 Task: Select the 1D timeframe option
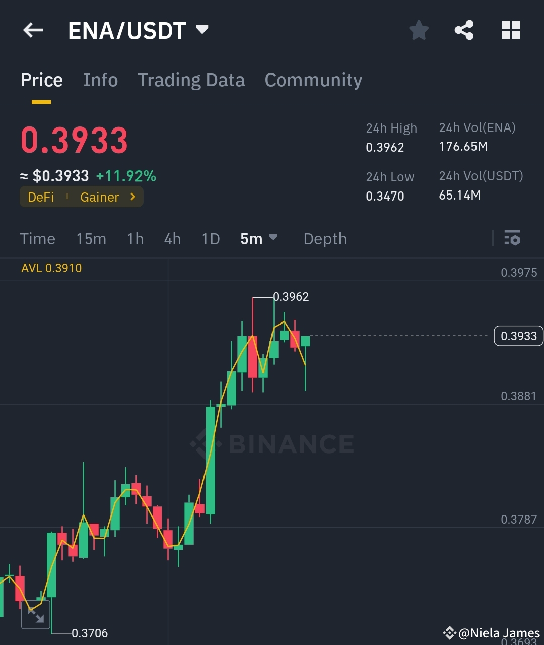(211, 239)
